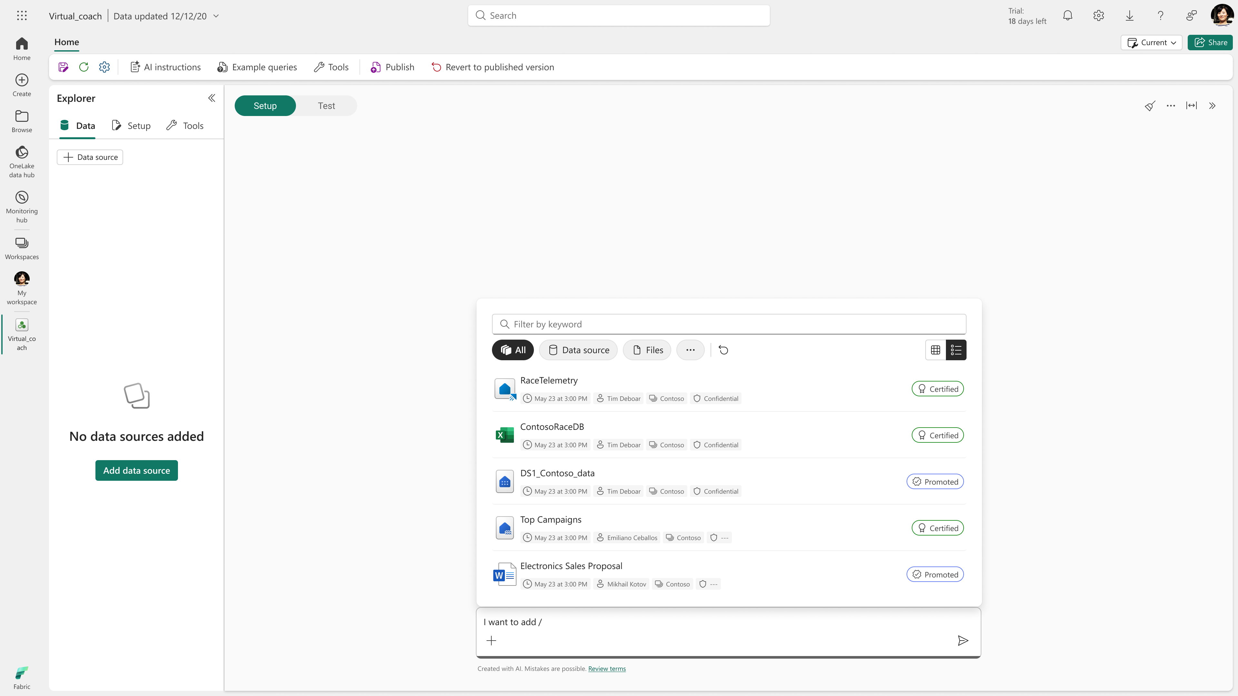Switch to the Explorer Setup tab
1238x696 pixels.
[x=131, y=126]
